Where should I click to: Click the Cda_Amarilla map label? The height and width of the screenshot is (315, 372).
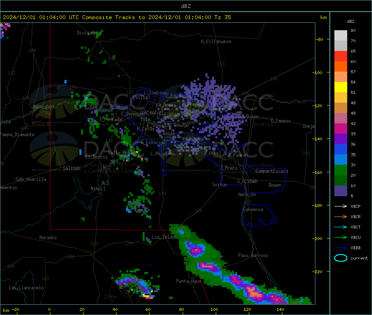pos(31,179)
